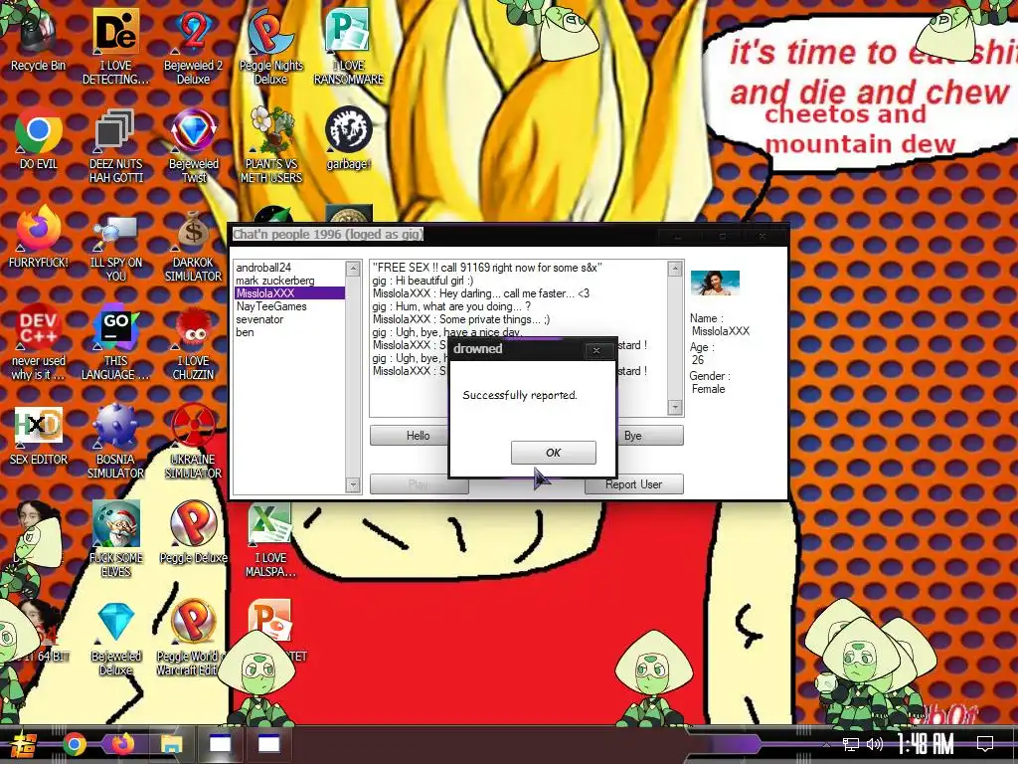1018x764 pixels.
Task: Switch to second taskbar window button
Action: point(268,744)
